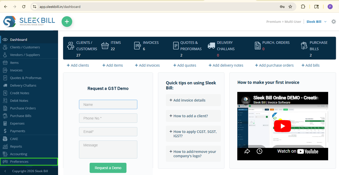This screenshot has height=175, width=339.
Task: Focus the Email input field
Action: 108,132
